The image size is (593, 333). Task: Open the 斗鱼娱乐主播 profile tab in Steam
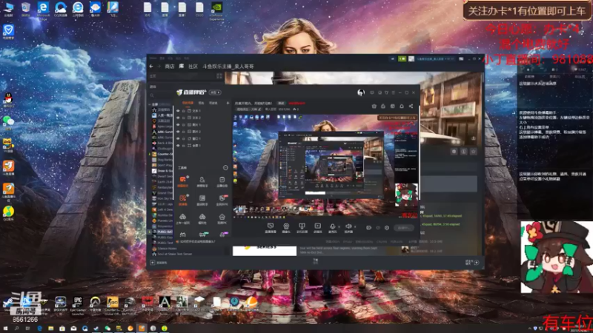point(228,66)
